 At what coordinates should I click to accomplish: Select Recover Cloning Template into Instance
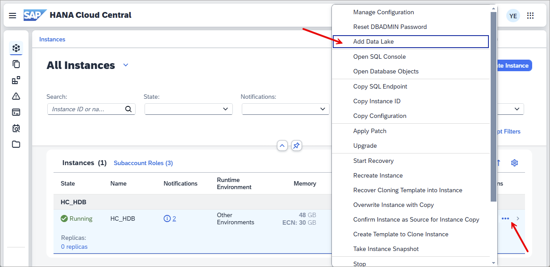click(411, 190)
